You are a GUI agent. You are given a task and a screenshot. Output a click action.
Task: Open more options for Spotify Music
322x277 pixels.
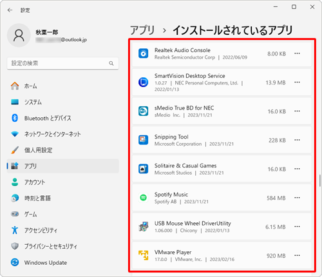(297, 198)
